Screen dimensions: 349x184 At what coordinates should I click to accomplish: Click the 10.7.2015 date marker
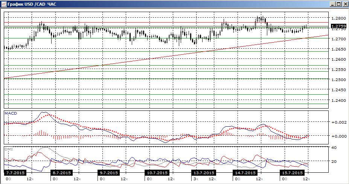click(157, 173)
